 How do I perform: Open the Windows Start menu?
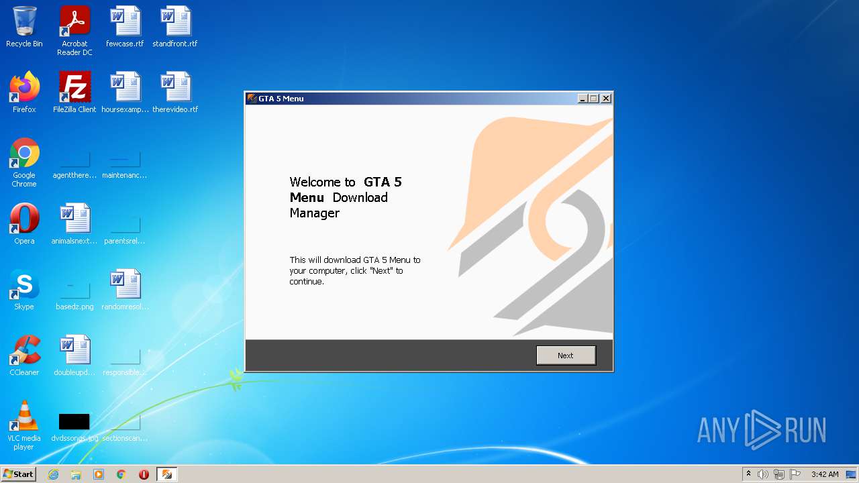19,474
